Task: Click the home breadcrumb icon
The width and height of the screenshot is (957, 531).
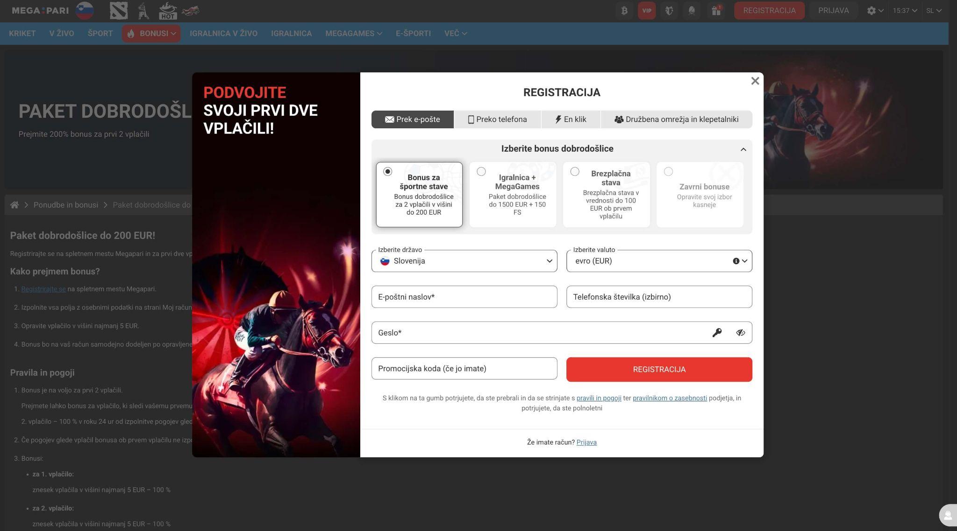Action: pos(14,205)
